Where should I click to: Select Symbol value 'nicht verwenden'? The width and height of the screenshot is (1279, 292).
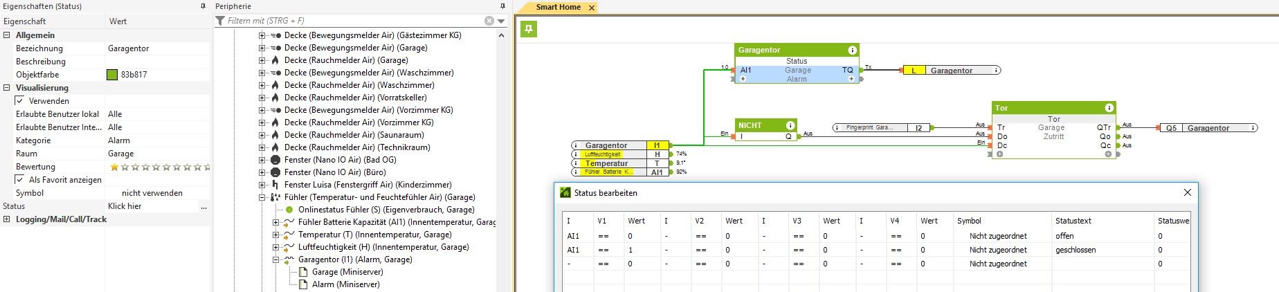click(152, 193)
